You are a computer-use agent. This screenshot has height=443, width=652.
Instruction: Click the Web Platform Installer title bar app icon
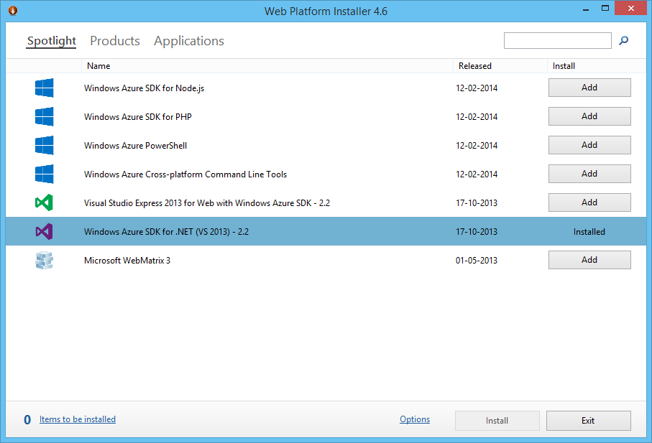point(13,10)
